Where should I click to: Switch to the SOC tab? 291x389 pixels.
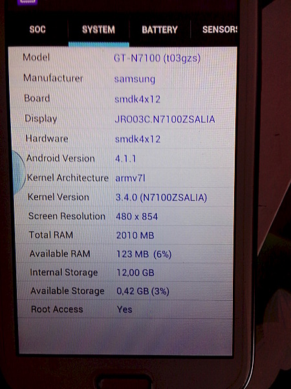click(38, 30)
